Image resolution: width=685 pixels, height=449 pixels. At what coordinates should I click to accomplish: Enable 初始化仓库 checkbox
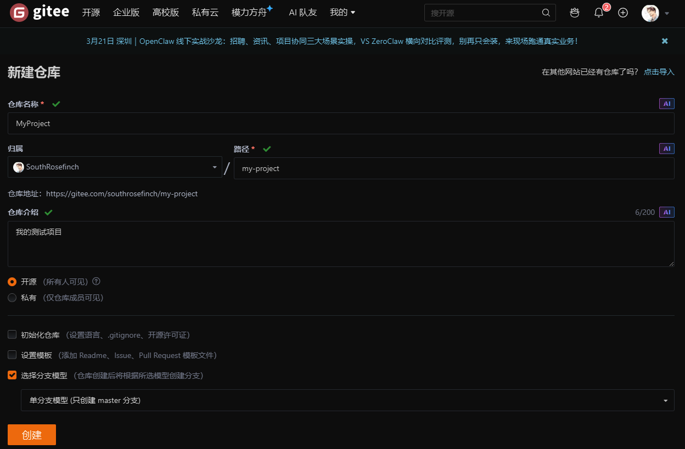[x=12, y=334]
